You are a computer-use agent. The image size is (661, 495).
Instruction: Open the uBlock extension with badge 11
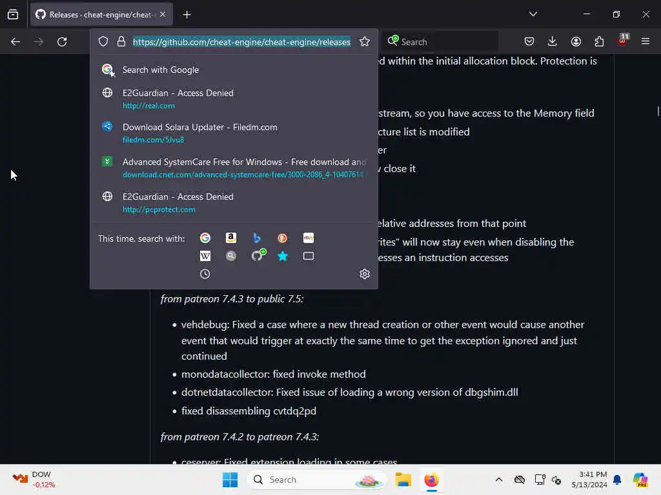point(623,41)
